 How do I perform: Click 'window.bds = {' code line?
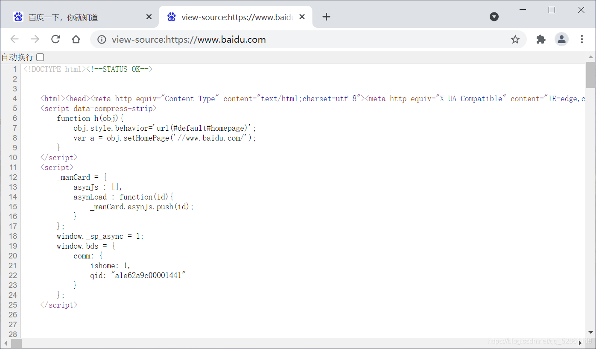click(x=86, y=246)
